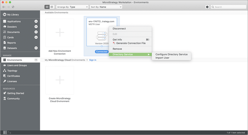Click plus icon next to Documents
The image size is (248, 135).
click(36, 32)
